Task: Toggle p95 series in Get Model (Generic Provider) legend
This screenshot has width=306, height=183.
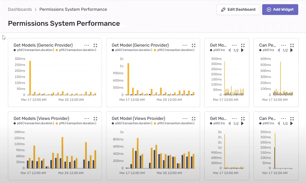Action: pos(174,50)
